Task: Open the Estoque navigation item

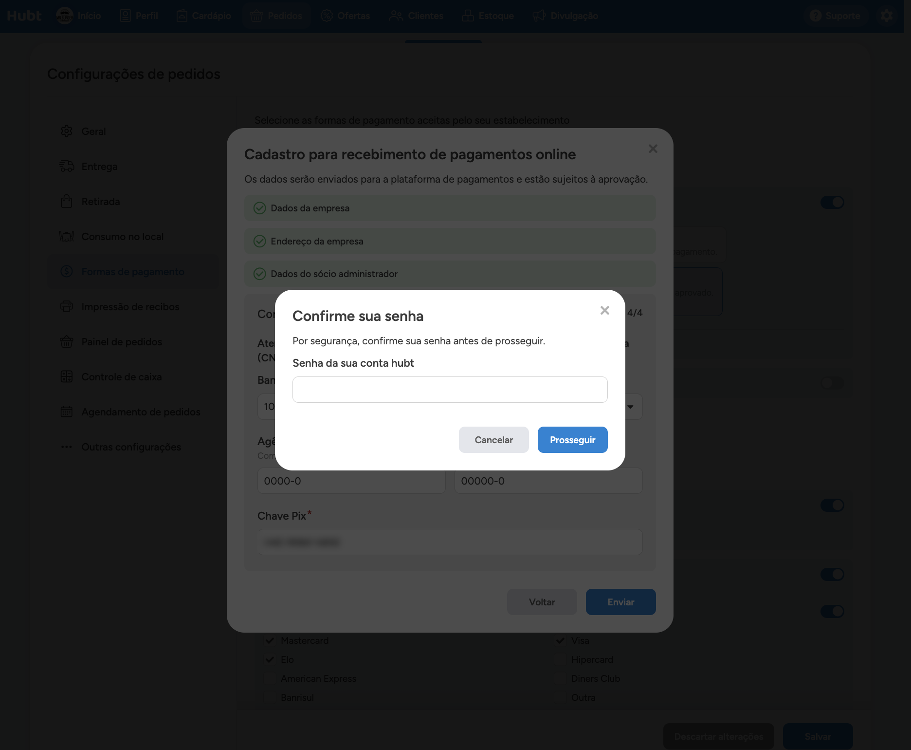Action: [488, 16]
